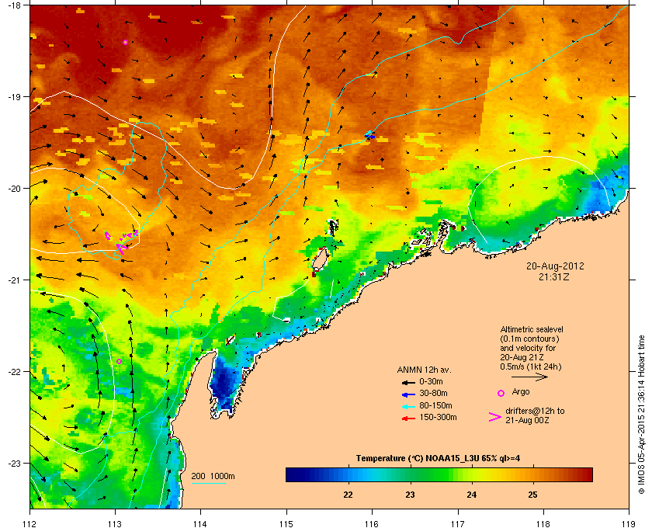Click latitude axis label -21
652x528 pixels.
pyautogui.click(x=15, y=280)
